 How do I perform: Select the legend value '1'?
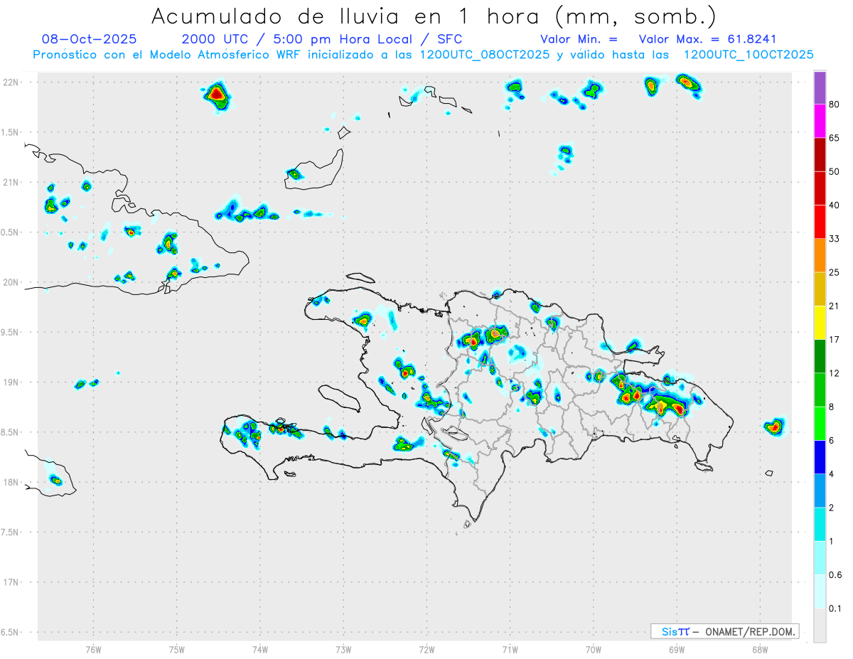click(832, 540)
